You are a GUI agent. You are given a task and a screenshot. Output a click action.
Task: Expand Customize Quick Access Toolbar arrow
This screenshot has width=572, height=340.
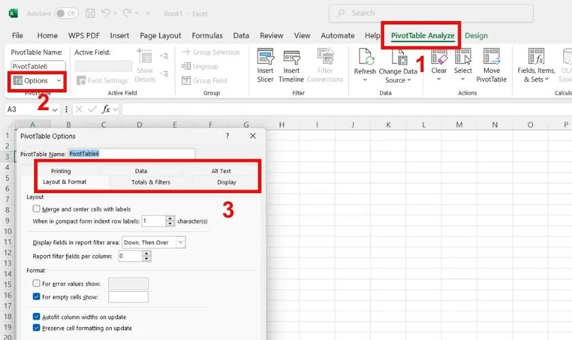coord(148,14)
